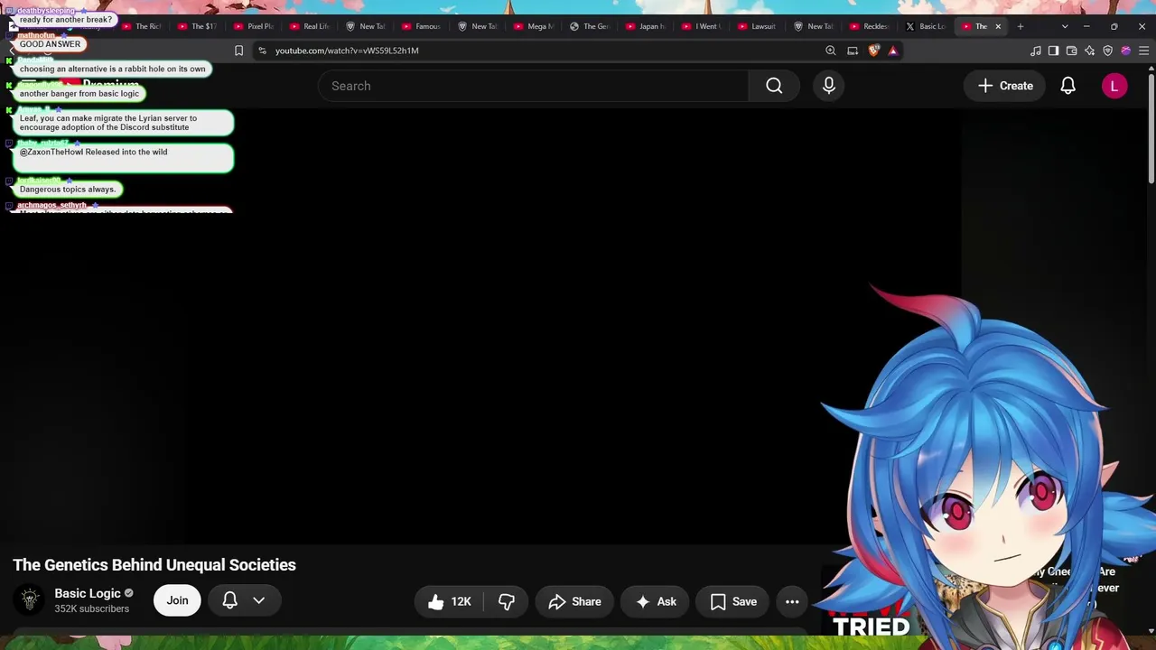Open the Brave Wallet icon

pos(1072,51)
